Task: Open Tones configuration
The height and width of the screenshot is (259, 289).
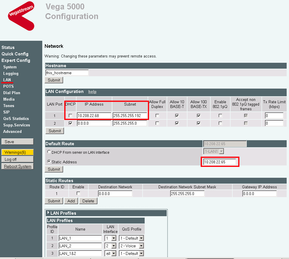Action: [9, 106]
